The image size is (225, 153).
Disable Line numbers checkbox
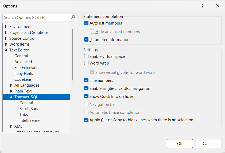pyautogui.click(x=86, y=80)
